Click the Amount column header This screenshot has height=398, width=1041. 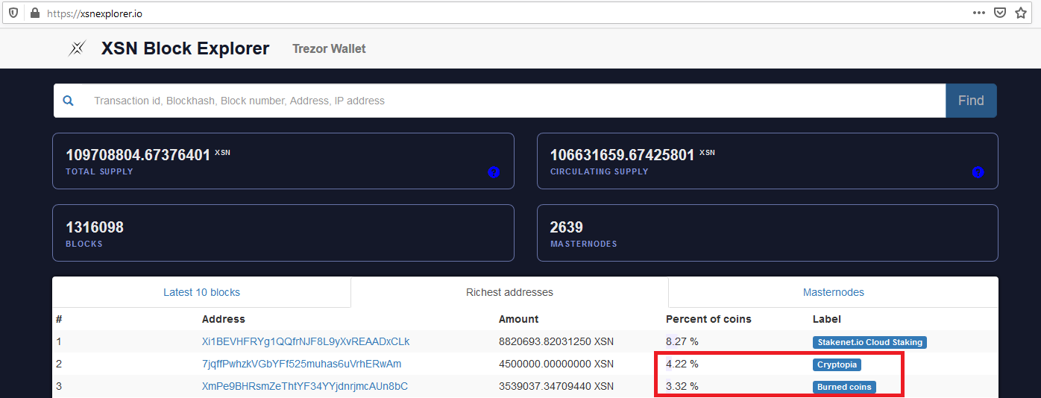pyautogui.click(x=519, y=319)
